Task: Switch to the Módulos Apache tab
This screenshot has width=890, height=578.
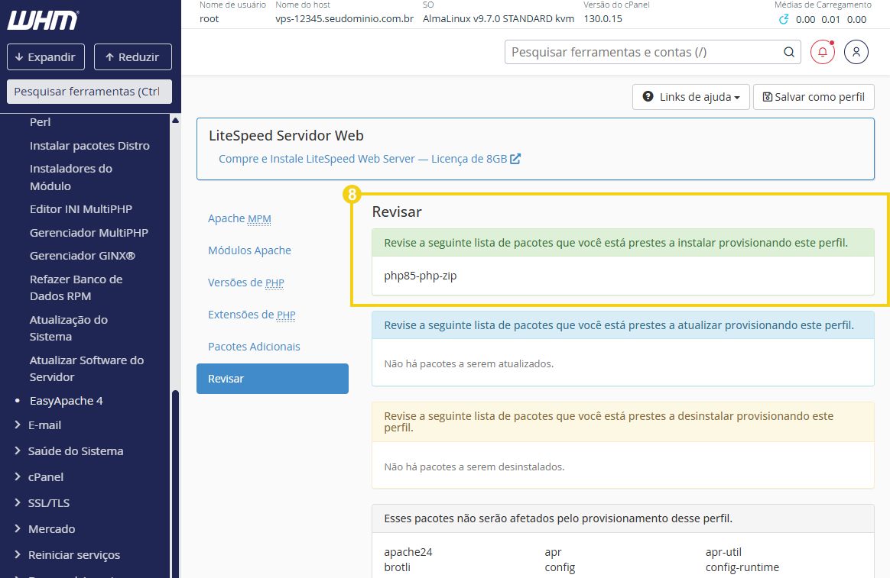Action: [x=249, y=250]
